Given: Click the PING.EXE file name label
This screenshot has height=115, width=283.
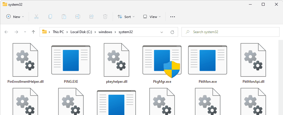Looking at the screenshot, I should [71, 82].
